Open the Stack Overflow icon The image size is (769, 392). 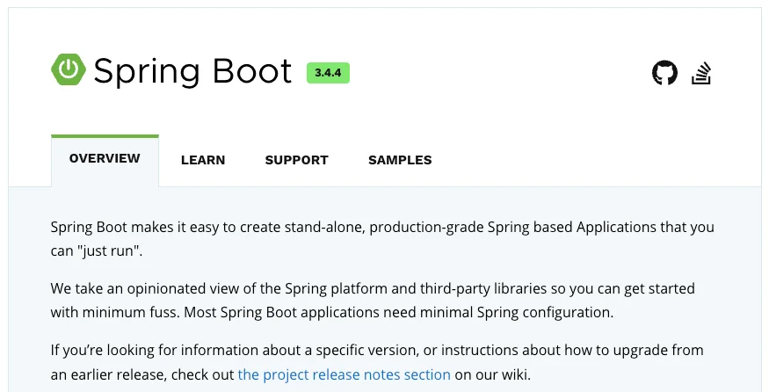701,73
